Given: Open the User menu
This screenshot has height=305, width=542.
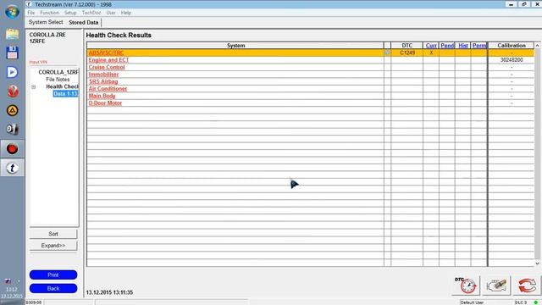Looking at the screenshot, I should (111, 13).
